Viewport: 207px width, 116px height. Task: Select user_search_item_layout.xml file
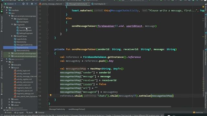coord(26,96)
